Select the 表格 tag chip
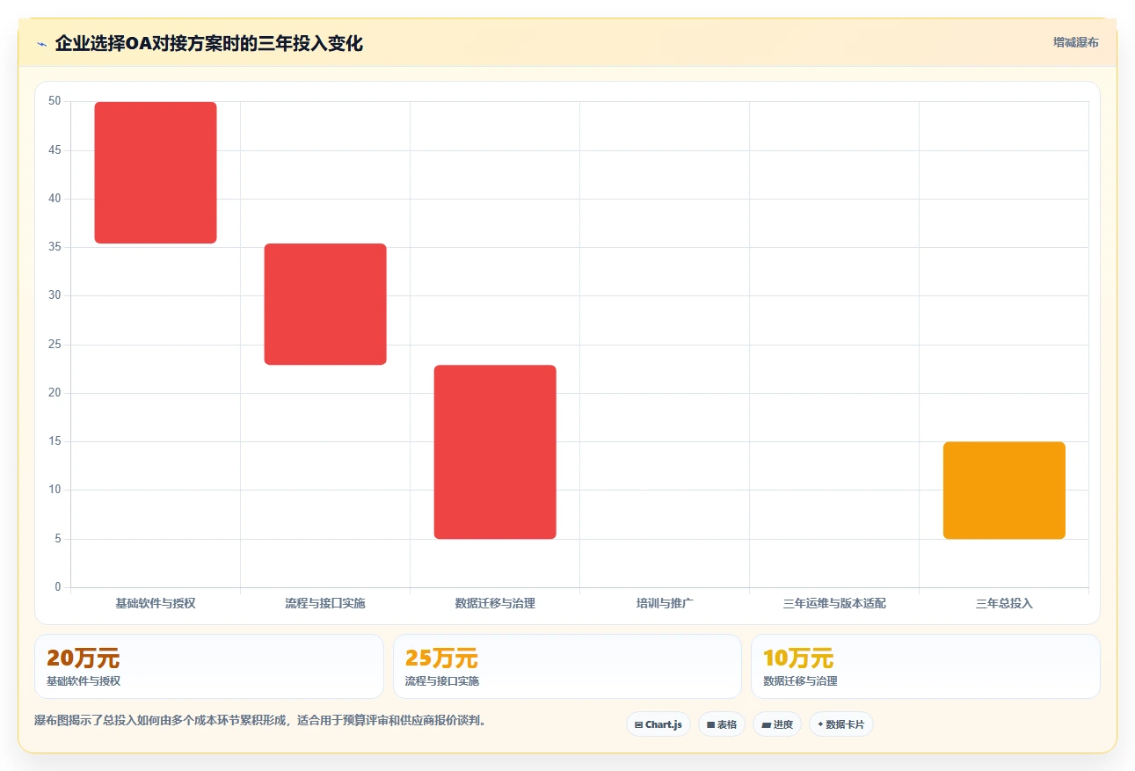 click(722, 724)
